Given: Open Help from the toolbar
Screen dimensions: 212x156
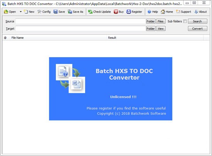Looking at the screenshot, I should click(x=153, y=12).
